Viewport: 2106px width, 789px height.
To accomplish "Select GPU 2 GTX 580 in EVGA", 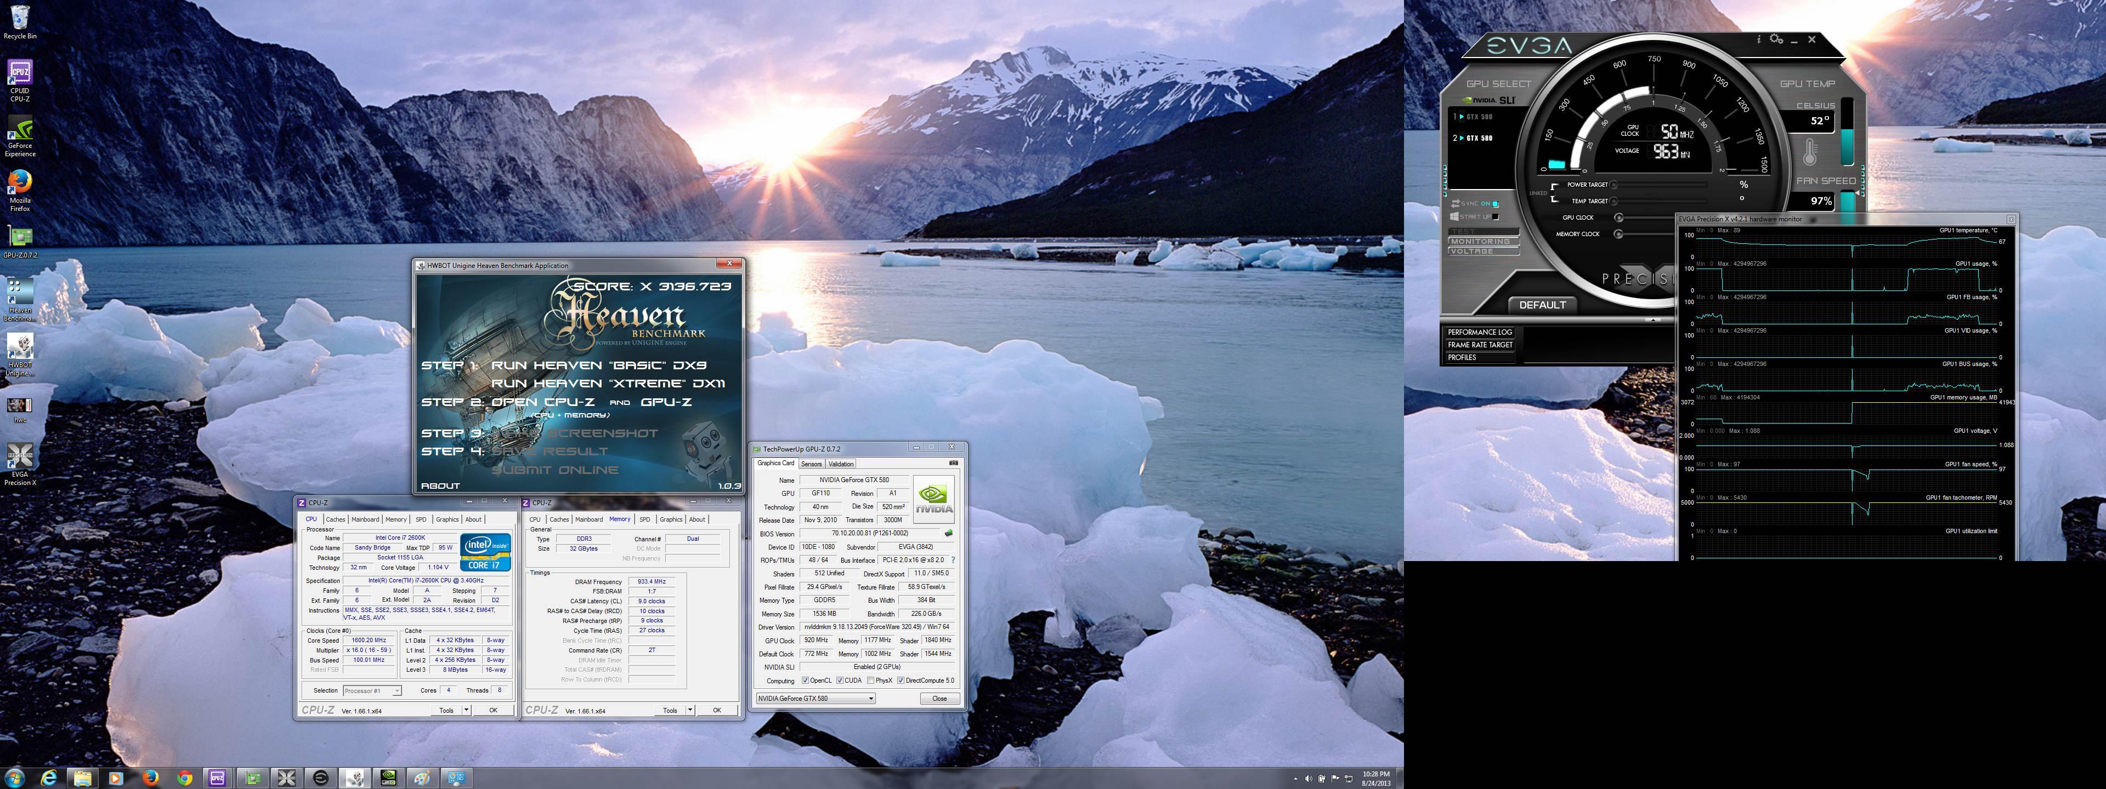I will [1474, 138].
